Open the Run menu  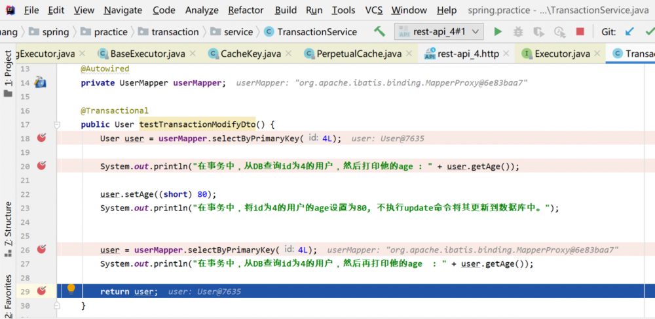314,10
